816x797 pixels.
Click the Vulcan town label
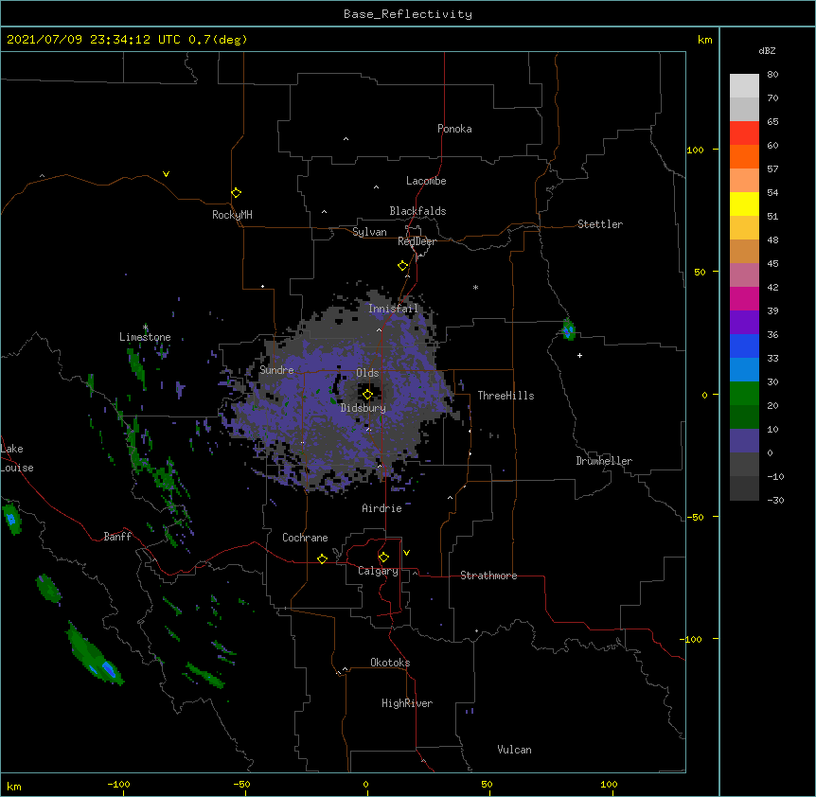514,750
